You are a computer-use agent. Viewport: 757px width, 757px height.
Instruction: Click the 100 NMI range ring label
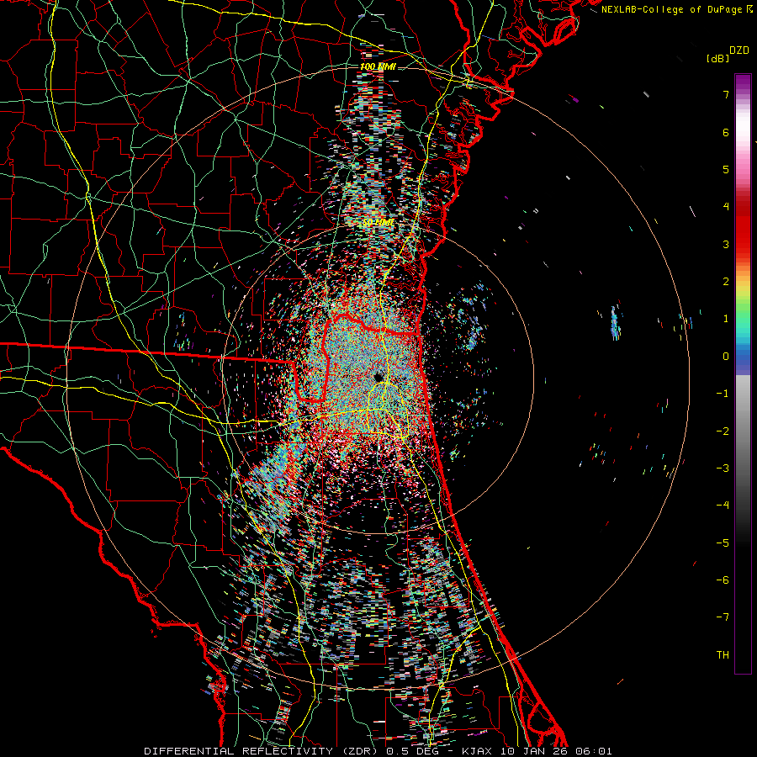[378, 66]
